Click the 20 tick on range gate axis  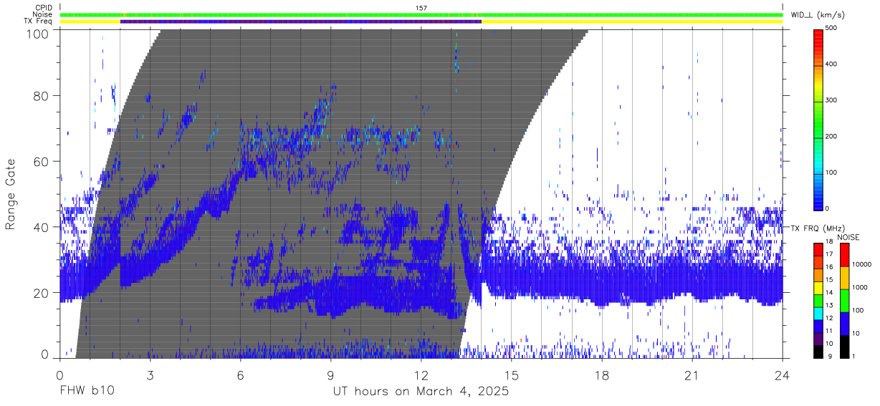point(42,292)
